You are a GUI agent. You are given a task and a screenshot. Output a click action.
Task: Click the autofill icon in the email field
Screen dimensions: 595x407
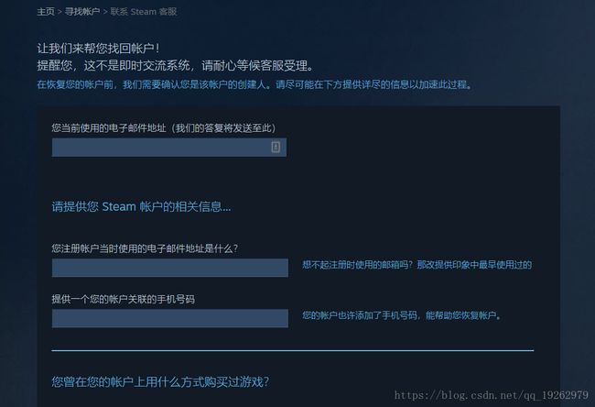(276, 147)
